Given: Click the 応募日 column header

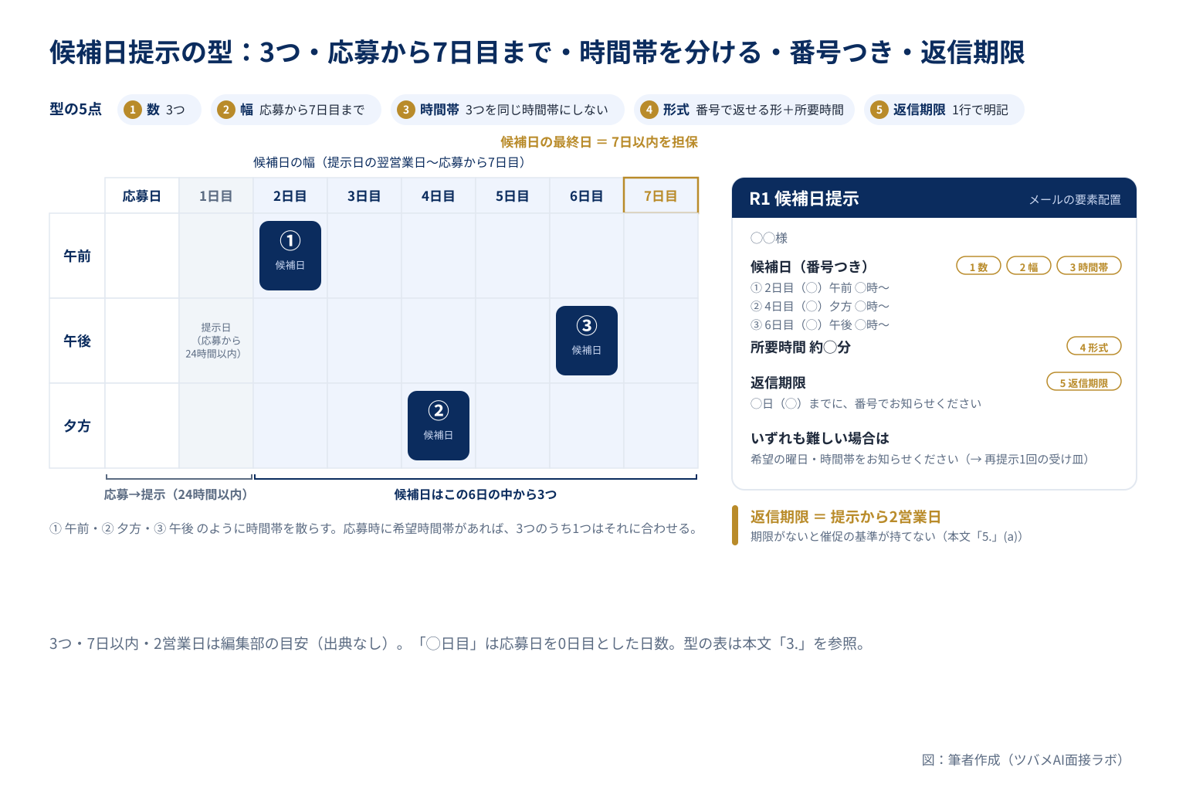Looking at the screenshot, I should [142, 196].
